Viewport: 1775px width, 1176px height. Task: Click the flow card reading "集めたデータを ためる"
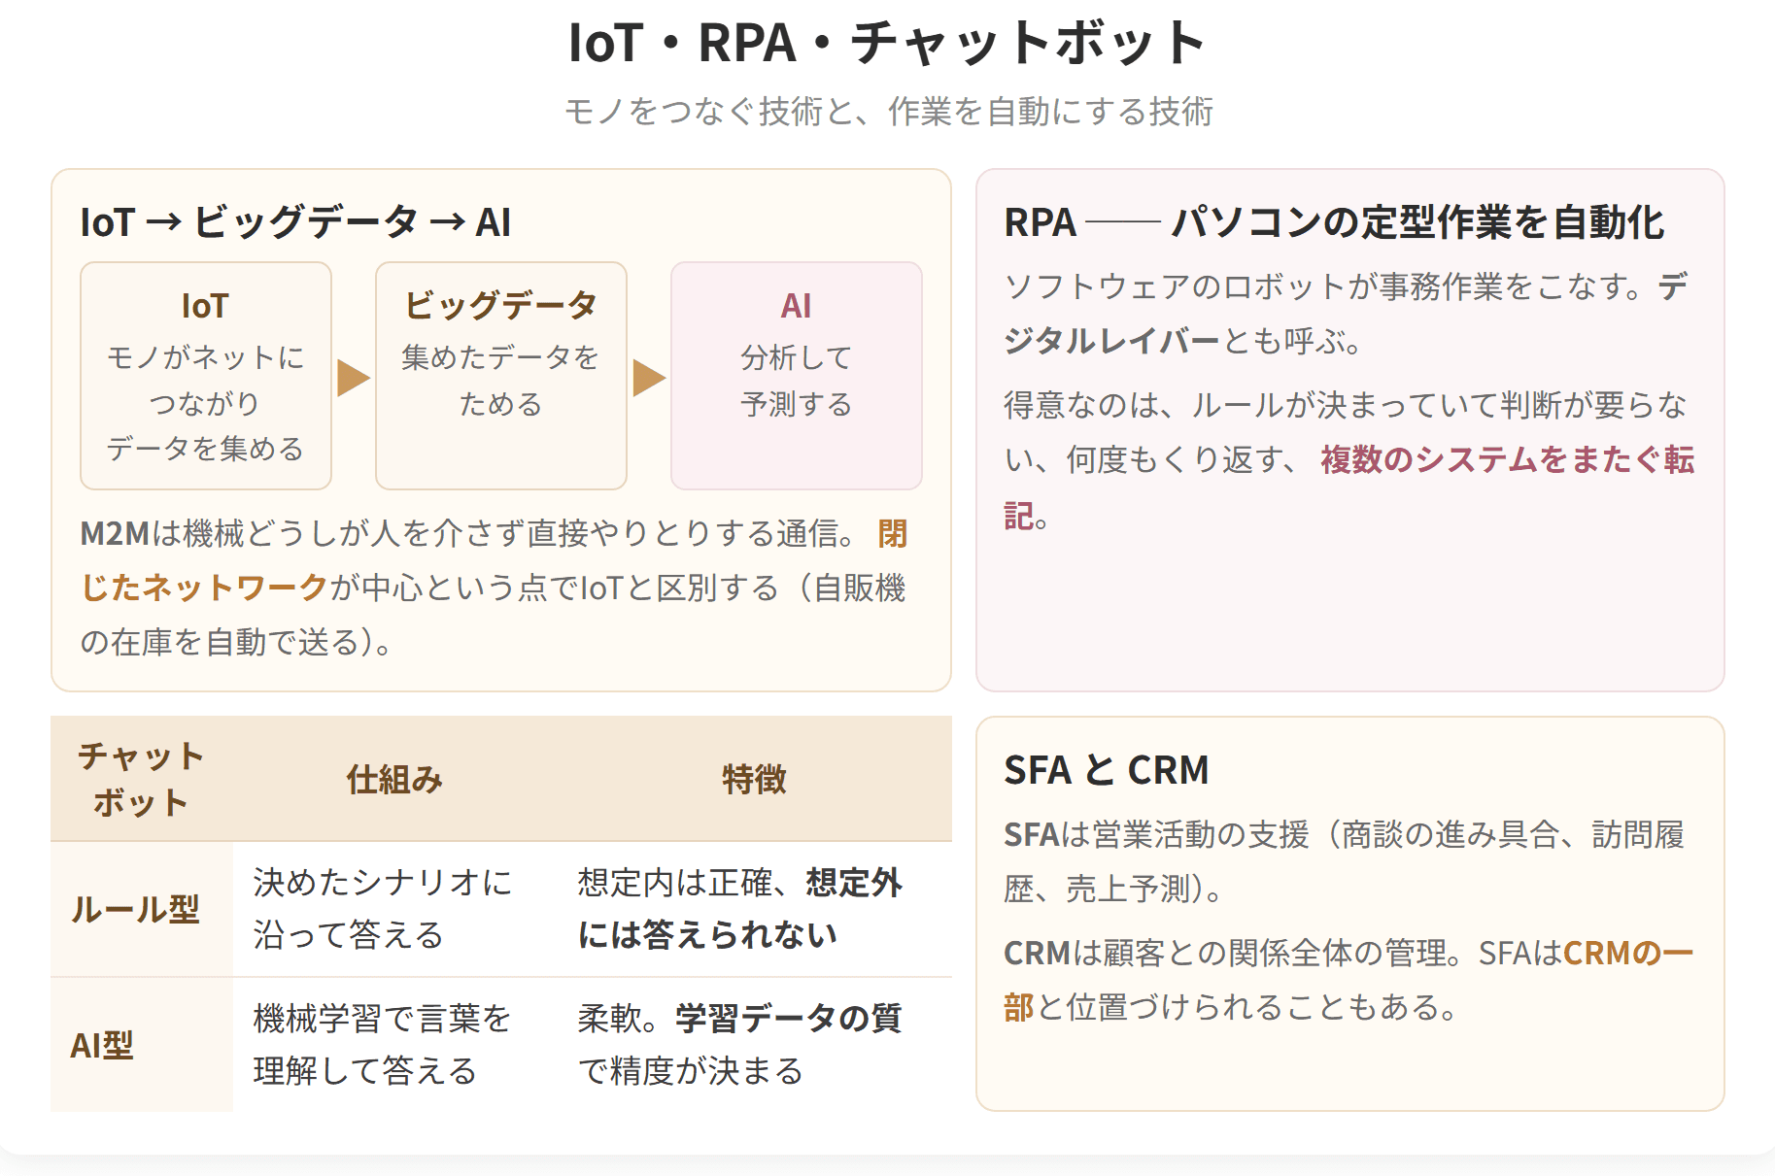tap(501, 376)
